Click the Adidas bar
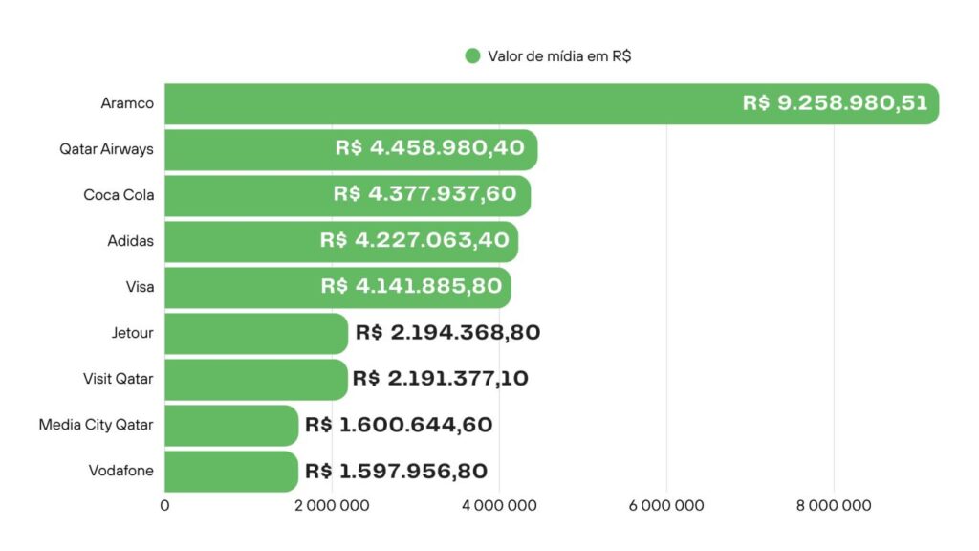The image size is (979, 551). point(239,241)
